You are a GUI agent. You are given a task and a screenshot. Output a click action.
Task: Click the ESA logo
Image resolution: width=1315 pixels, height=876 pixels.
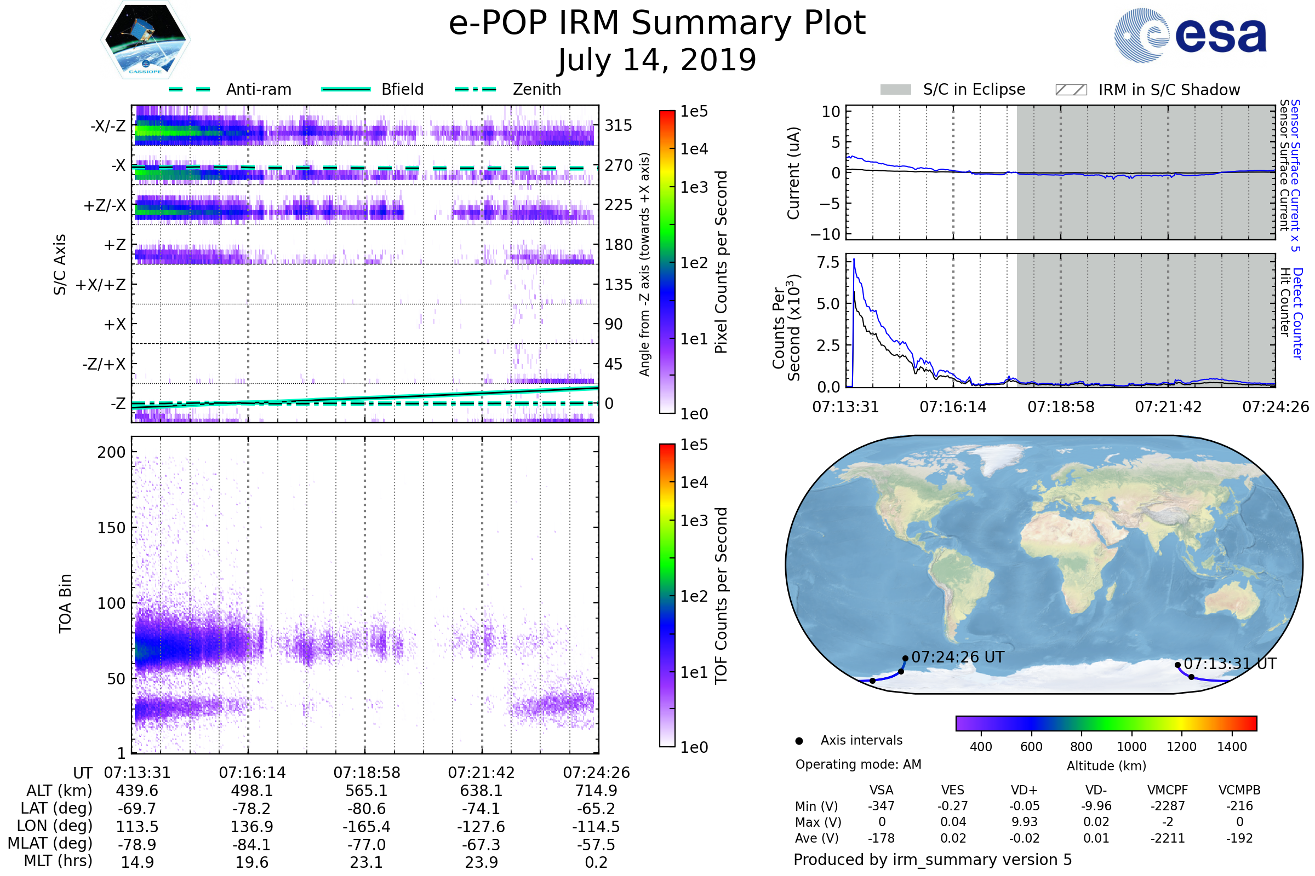(1190, 36)
